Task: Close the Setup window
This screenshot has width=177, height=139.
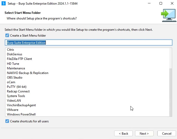Action: pos(172,3)
